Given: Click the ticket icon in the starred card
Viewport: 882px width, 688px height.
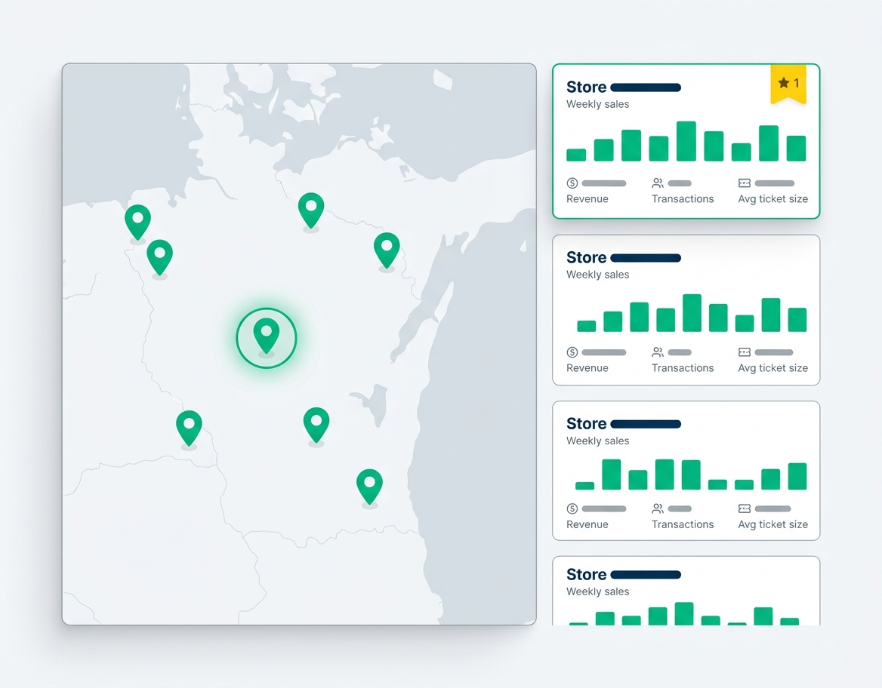Looking at the screenshot, I should (x=745, y=183).
